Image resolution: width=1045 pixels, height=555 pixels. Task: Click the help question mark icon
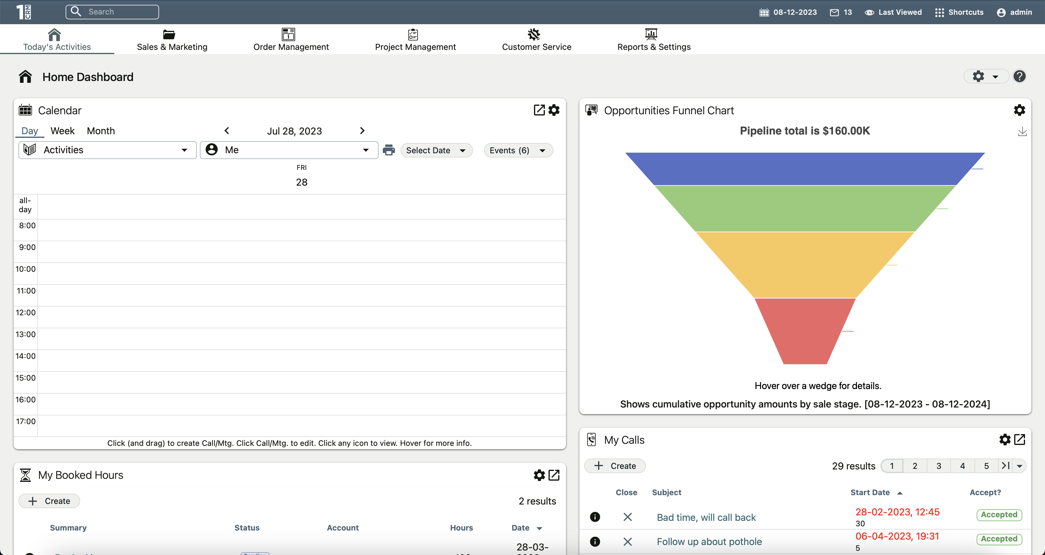(1019, 76)
